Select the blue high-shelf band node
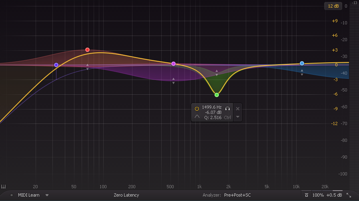 (x=302, y=64)
